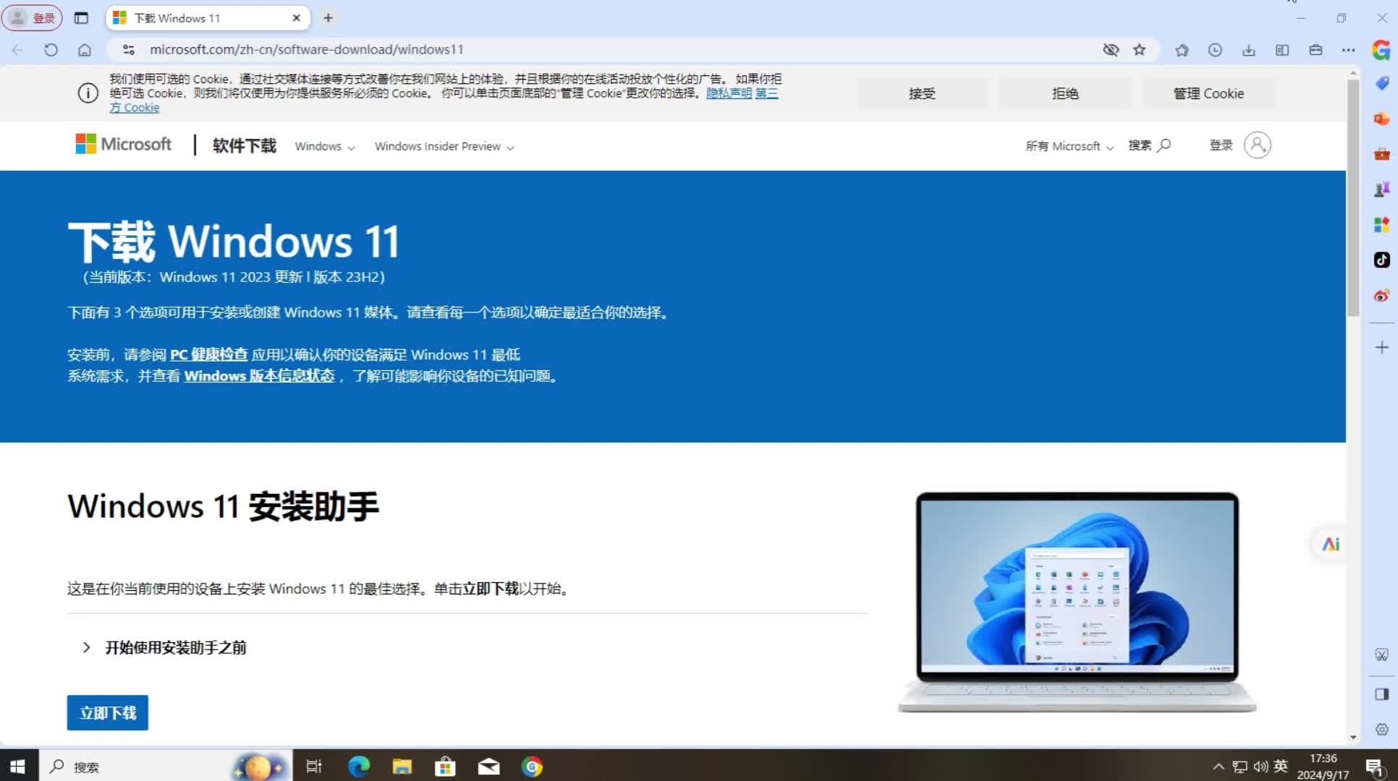
Task: Open browser wallet icon in toolbar
Action: (x=1316, y=50)
